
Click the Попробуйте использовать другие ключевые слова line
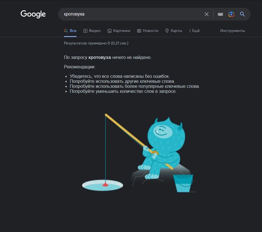122,81
